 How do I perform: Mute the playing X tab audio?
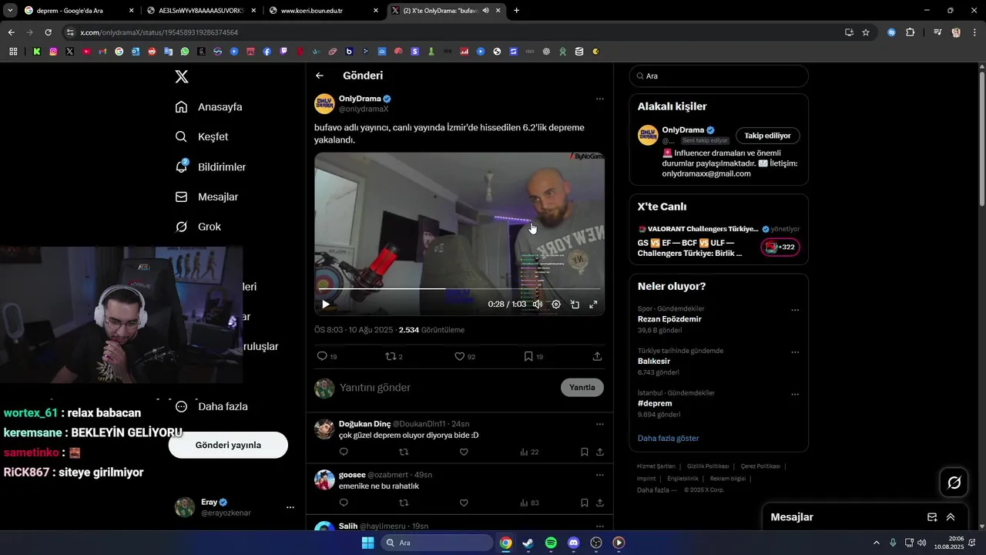pyautogui.click(x=486, y=11)
